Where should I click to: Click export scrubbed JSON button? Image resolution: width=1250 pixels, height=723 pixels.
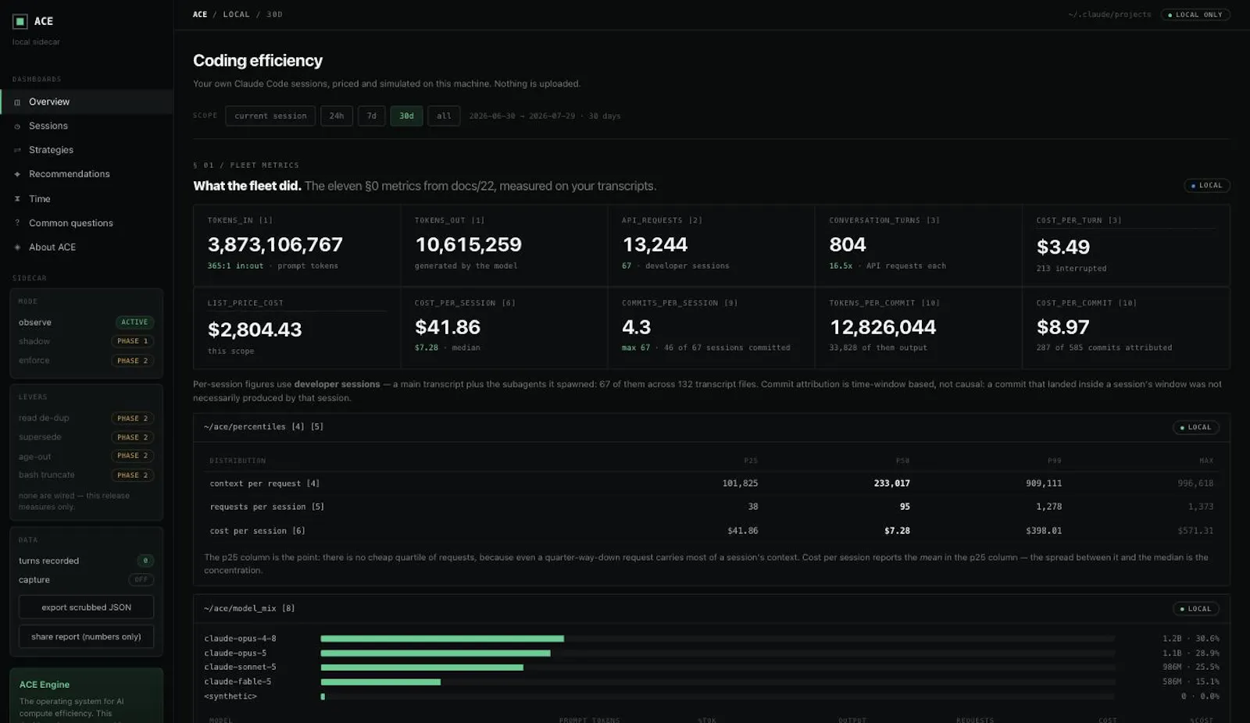(86, 607)
